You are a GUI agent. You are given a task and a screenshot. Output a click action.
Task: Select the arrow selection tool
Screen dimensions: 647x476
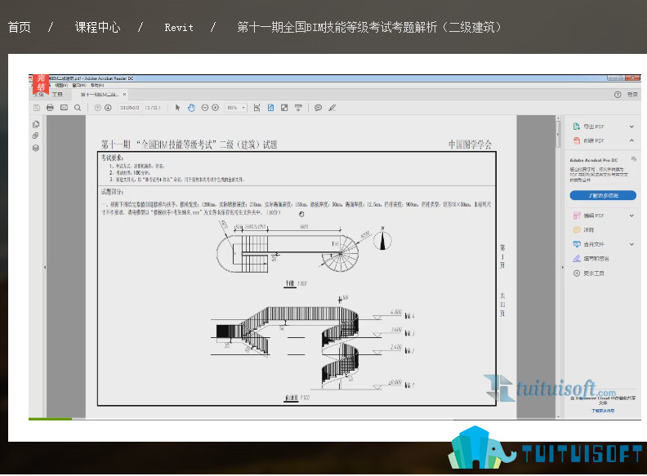178,108
